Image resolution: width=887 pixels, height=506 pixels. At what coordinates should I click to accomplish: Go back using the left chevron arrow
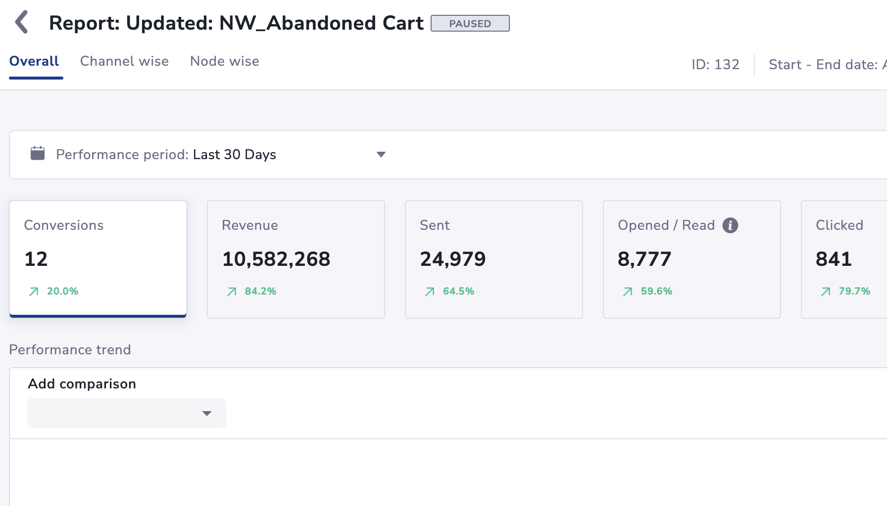point(22,22)
